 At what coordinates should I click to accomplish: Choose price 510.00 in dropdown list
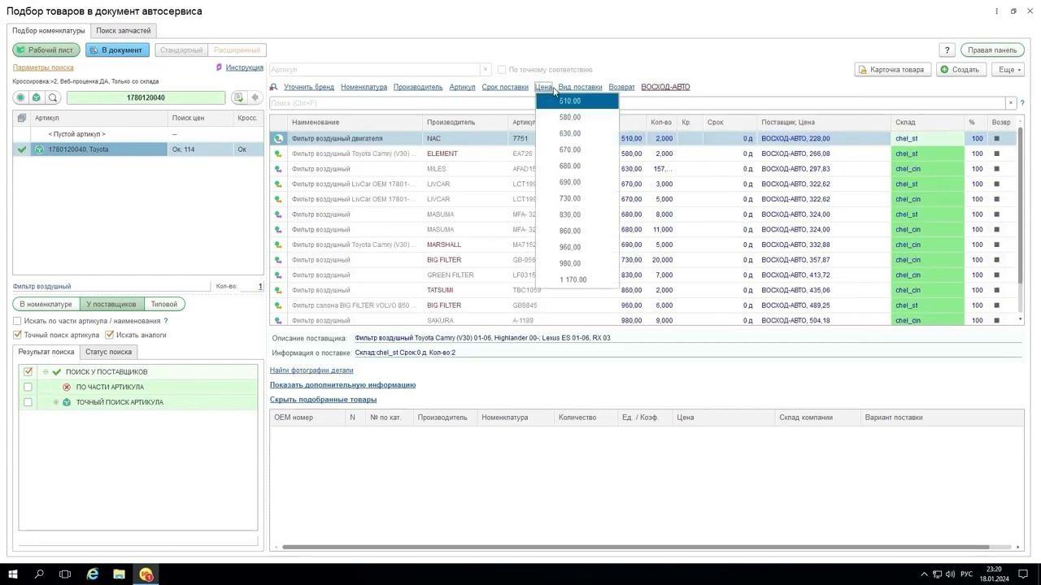tap(577, 102)
